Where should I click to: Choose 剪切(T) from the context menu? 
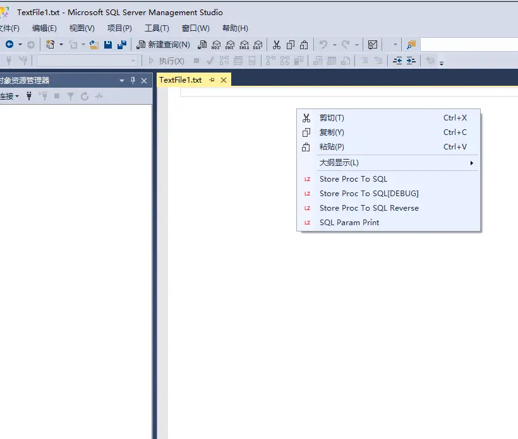tap(388, 118)
